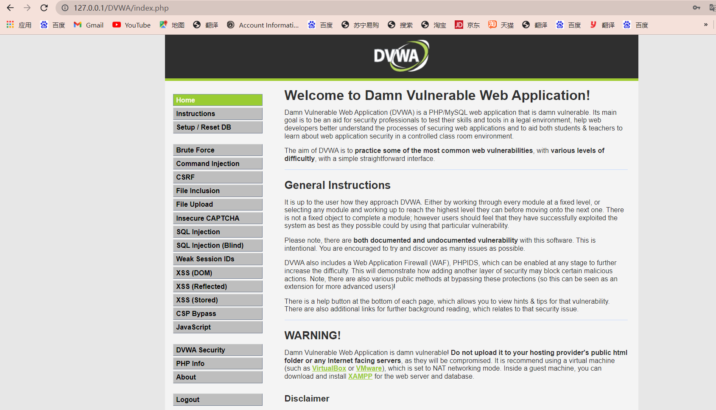Click the DVWA logo in header
Viewport: 716px width, 410px height.
coord(401,56)
